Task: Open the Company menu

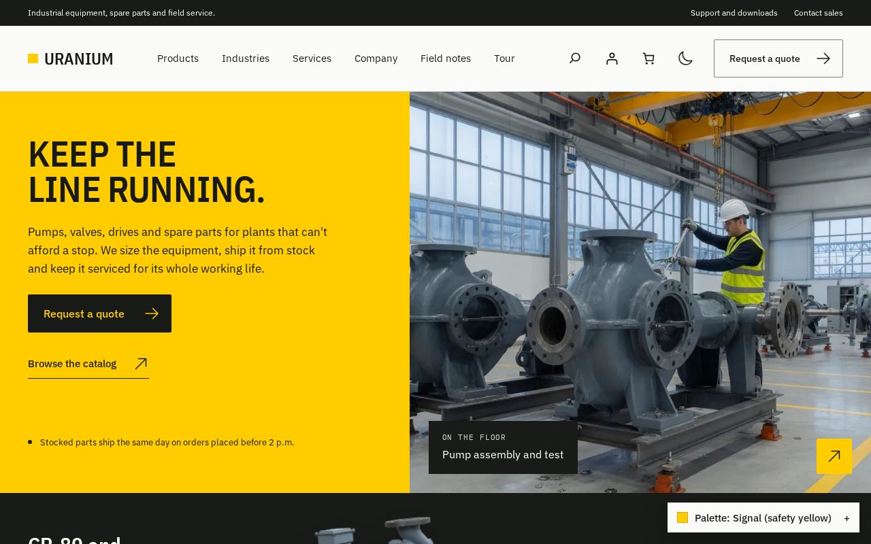Action: [x=376, y=58]
